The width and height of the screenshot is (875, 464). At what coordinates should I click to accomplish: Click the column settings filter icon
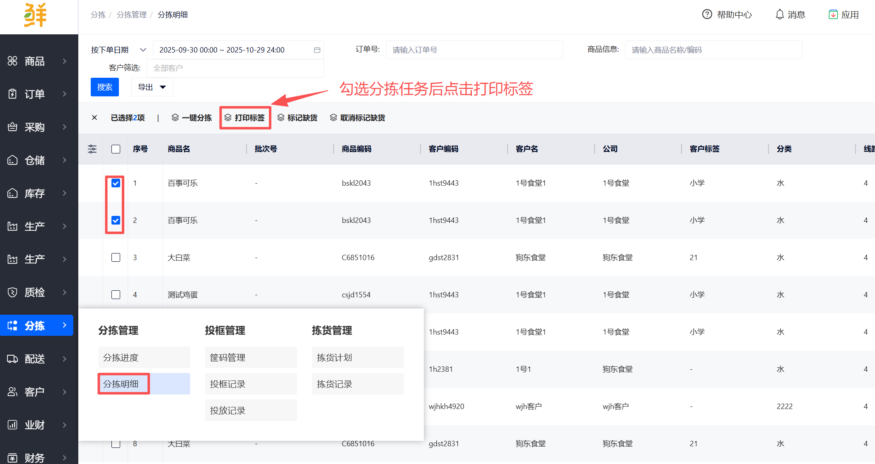point(92,149)
